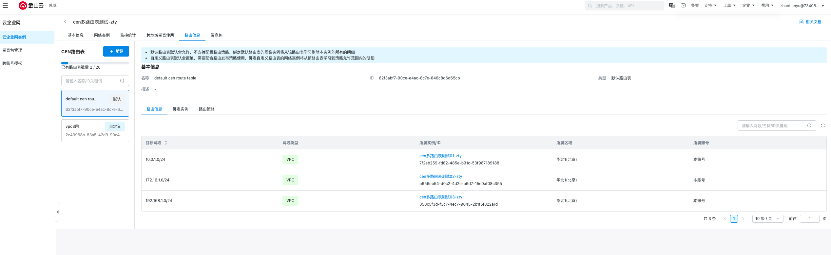Open the 费用 dropdown menu
The width and height of the screenshot is (831, 255).
(x=767, y=6)
